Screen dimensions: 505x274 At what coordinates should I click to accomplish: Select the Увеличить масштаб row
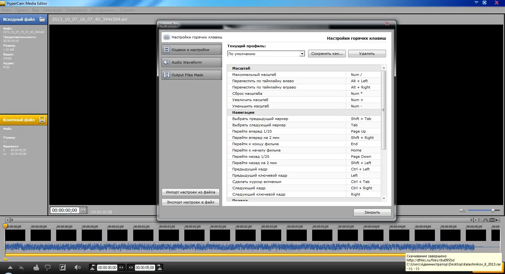(304, 100)
